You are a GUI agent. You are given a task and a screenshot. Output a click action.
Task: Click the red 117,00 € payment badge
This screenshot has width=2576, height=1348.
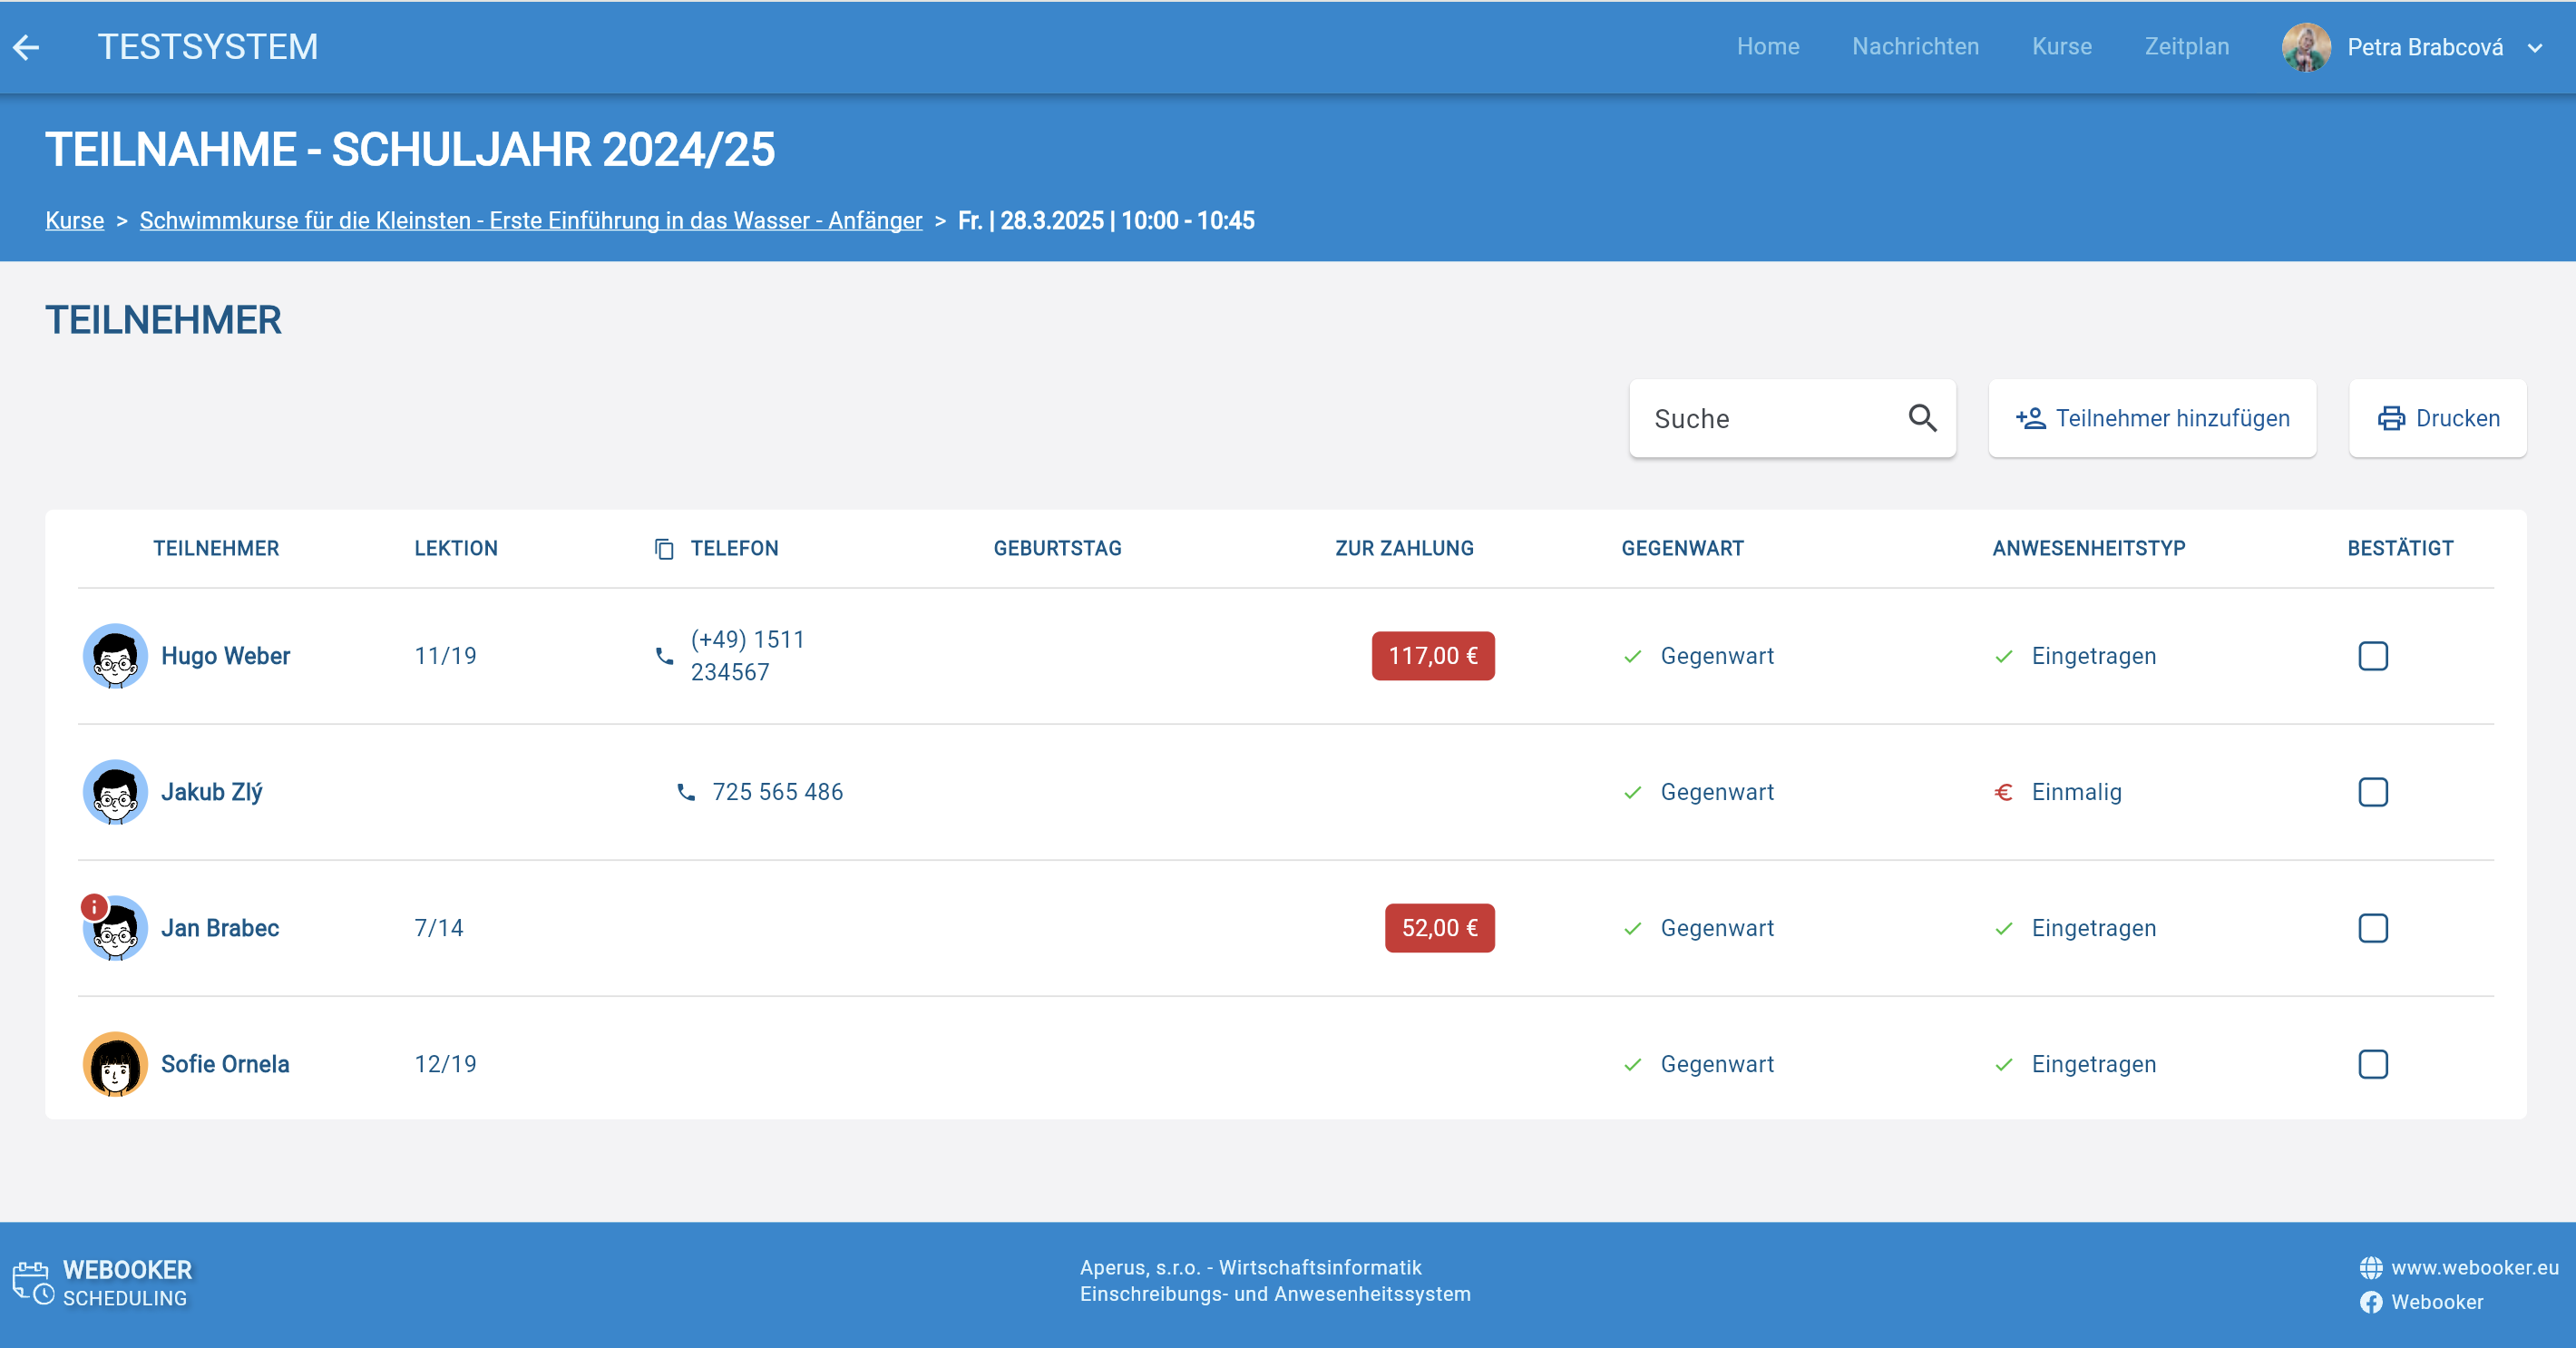(x=1432, y=656)
